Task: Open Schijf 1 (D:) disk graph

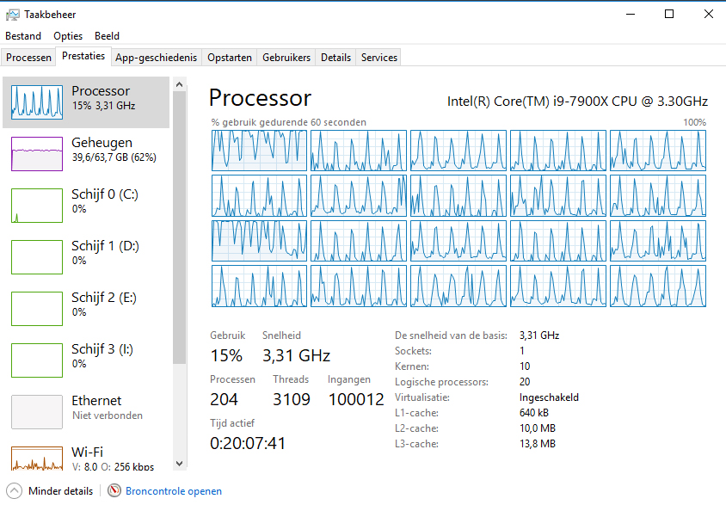Action: coord(37,257)
